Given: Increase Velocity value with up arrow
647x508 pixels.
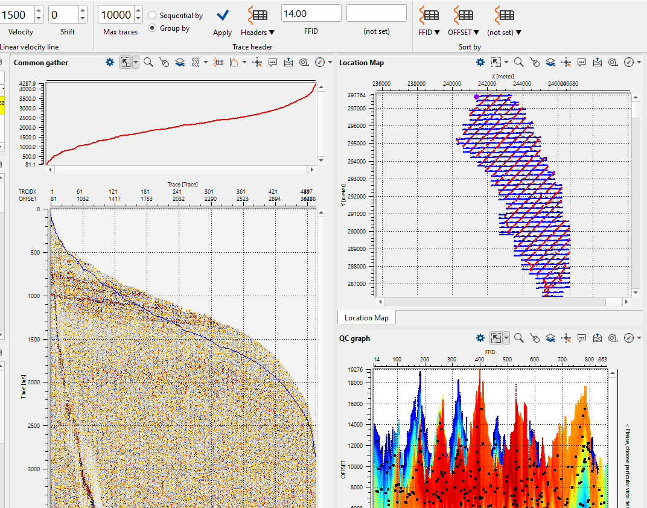Looking at the screenshot, I should 39,10.
